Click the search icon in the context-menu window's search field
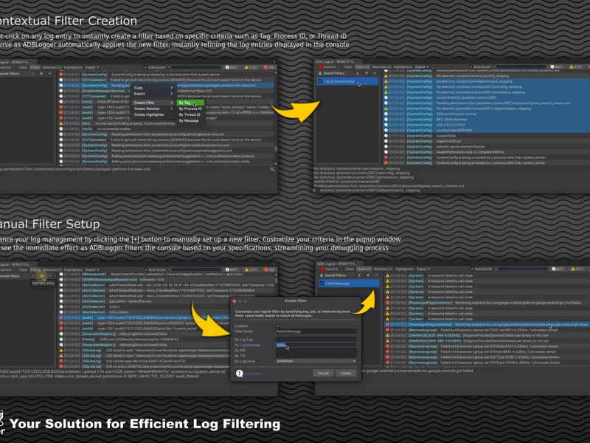Image resolution: width=590 pixels, height=443 pixels. click(x=170, y=67)
